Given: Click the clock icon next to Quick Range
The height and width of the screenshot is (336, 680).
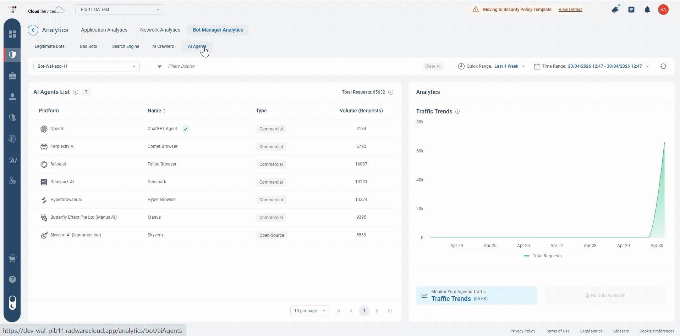Looking at the screenshot, I should [x=461, y=66].
